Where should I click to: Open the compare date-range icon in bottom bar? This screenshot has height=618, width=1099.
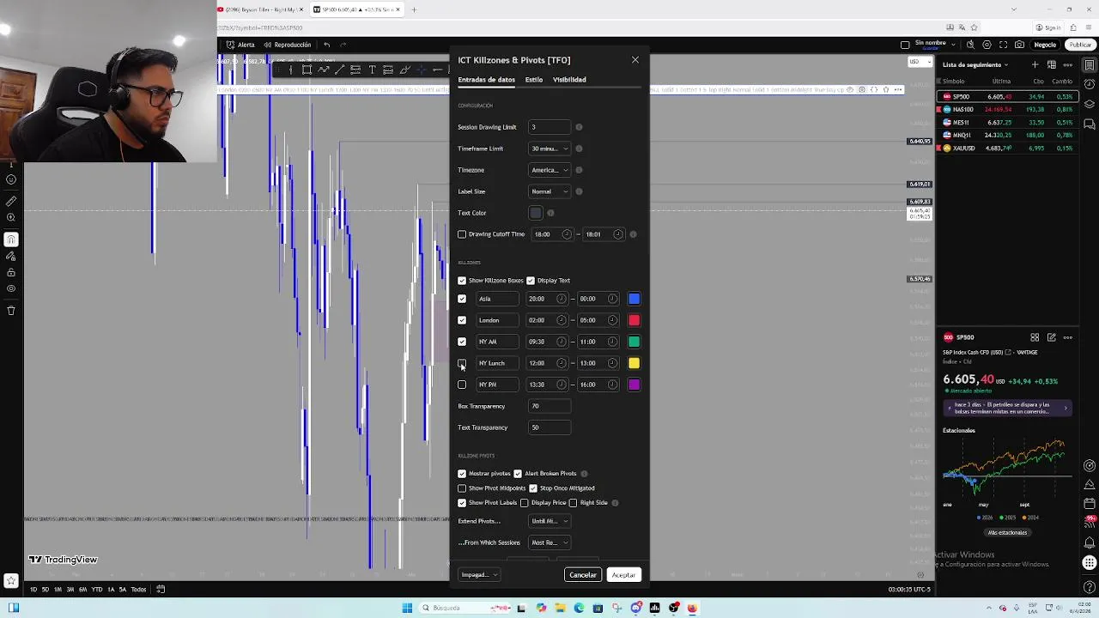[161, 590]
